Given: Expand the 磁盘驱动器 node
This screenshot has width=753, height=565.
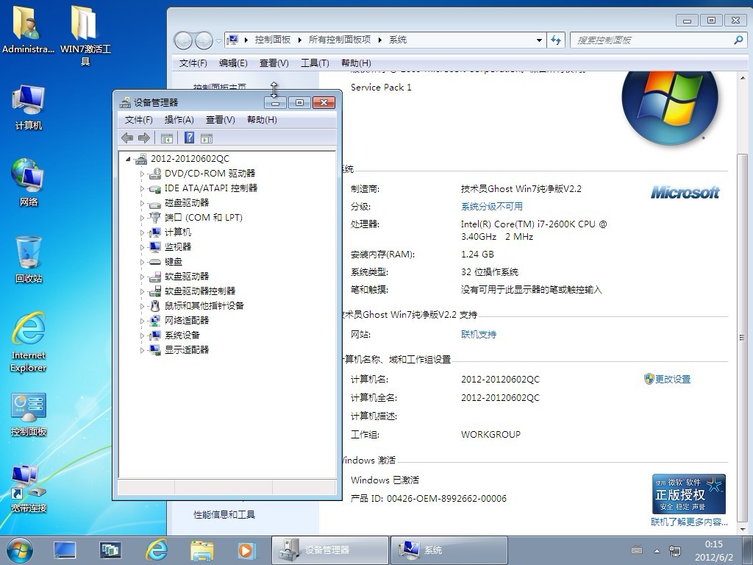Looking at the screenshot, I should click(x=142, y=203).
